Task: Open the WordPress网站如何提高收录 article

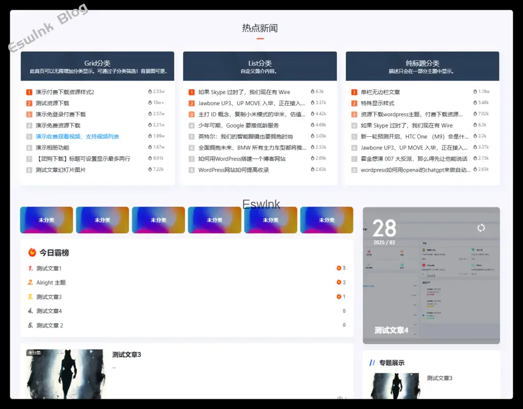Action: 233,170
